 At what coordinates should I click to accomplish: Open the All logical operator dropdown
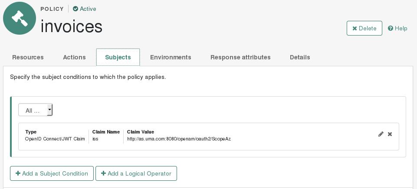coord(36,110)
